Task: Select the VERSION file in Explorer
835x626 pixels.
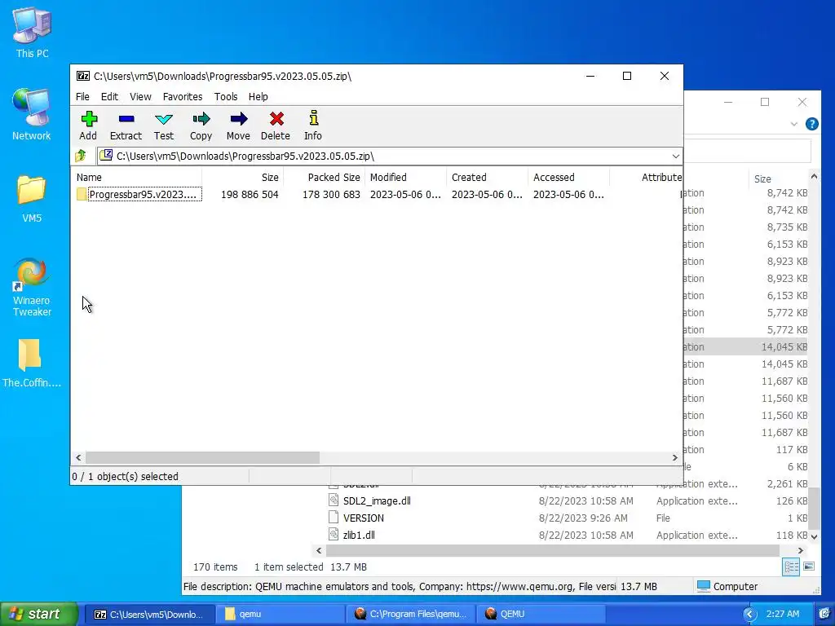Action: tap(364, 518)
